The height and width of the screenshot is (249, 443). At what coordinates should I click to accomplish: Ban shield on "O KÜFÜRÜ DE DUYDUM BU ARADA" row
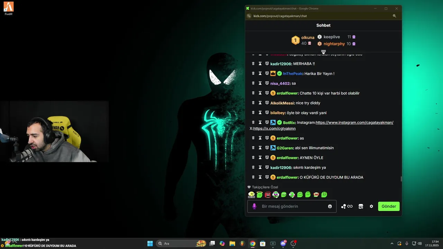[x=267, y=177]
